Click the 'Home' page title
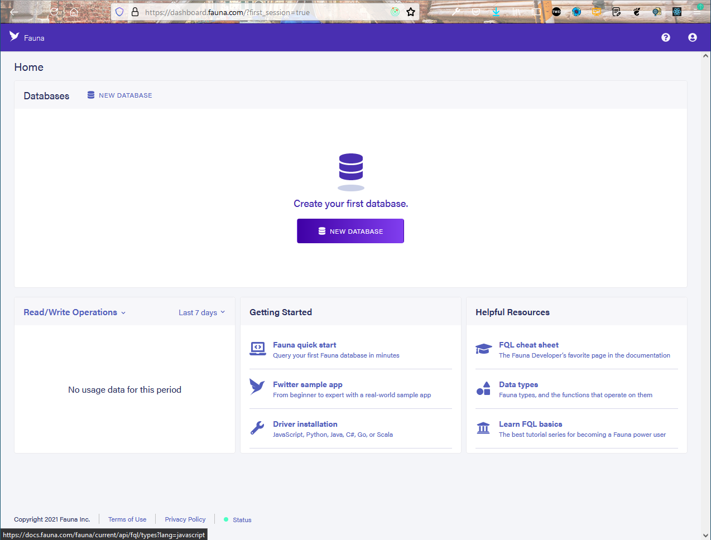 (29, 67)
